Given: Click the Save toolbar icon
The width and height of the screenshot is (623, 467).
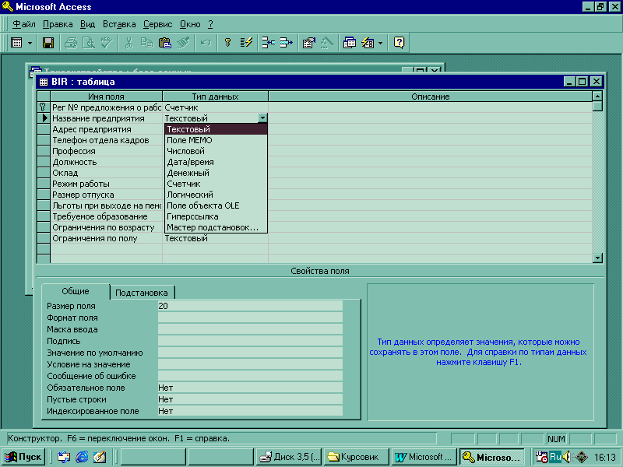Looking at the screenshot, I should click(48, 43).
